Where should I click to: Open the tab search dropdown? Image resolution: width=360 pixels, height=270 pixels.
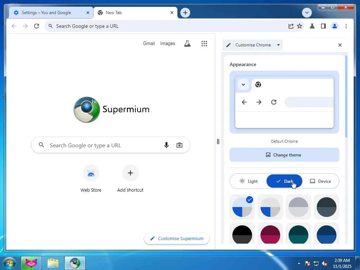pos(307,13)
